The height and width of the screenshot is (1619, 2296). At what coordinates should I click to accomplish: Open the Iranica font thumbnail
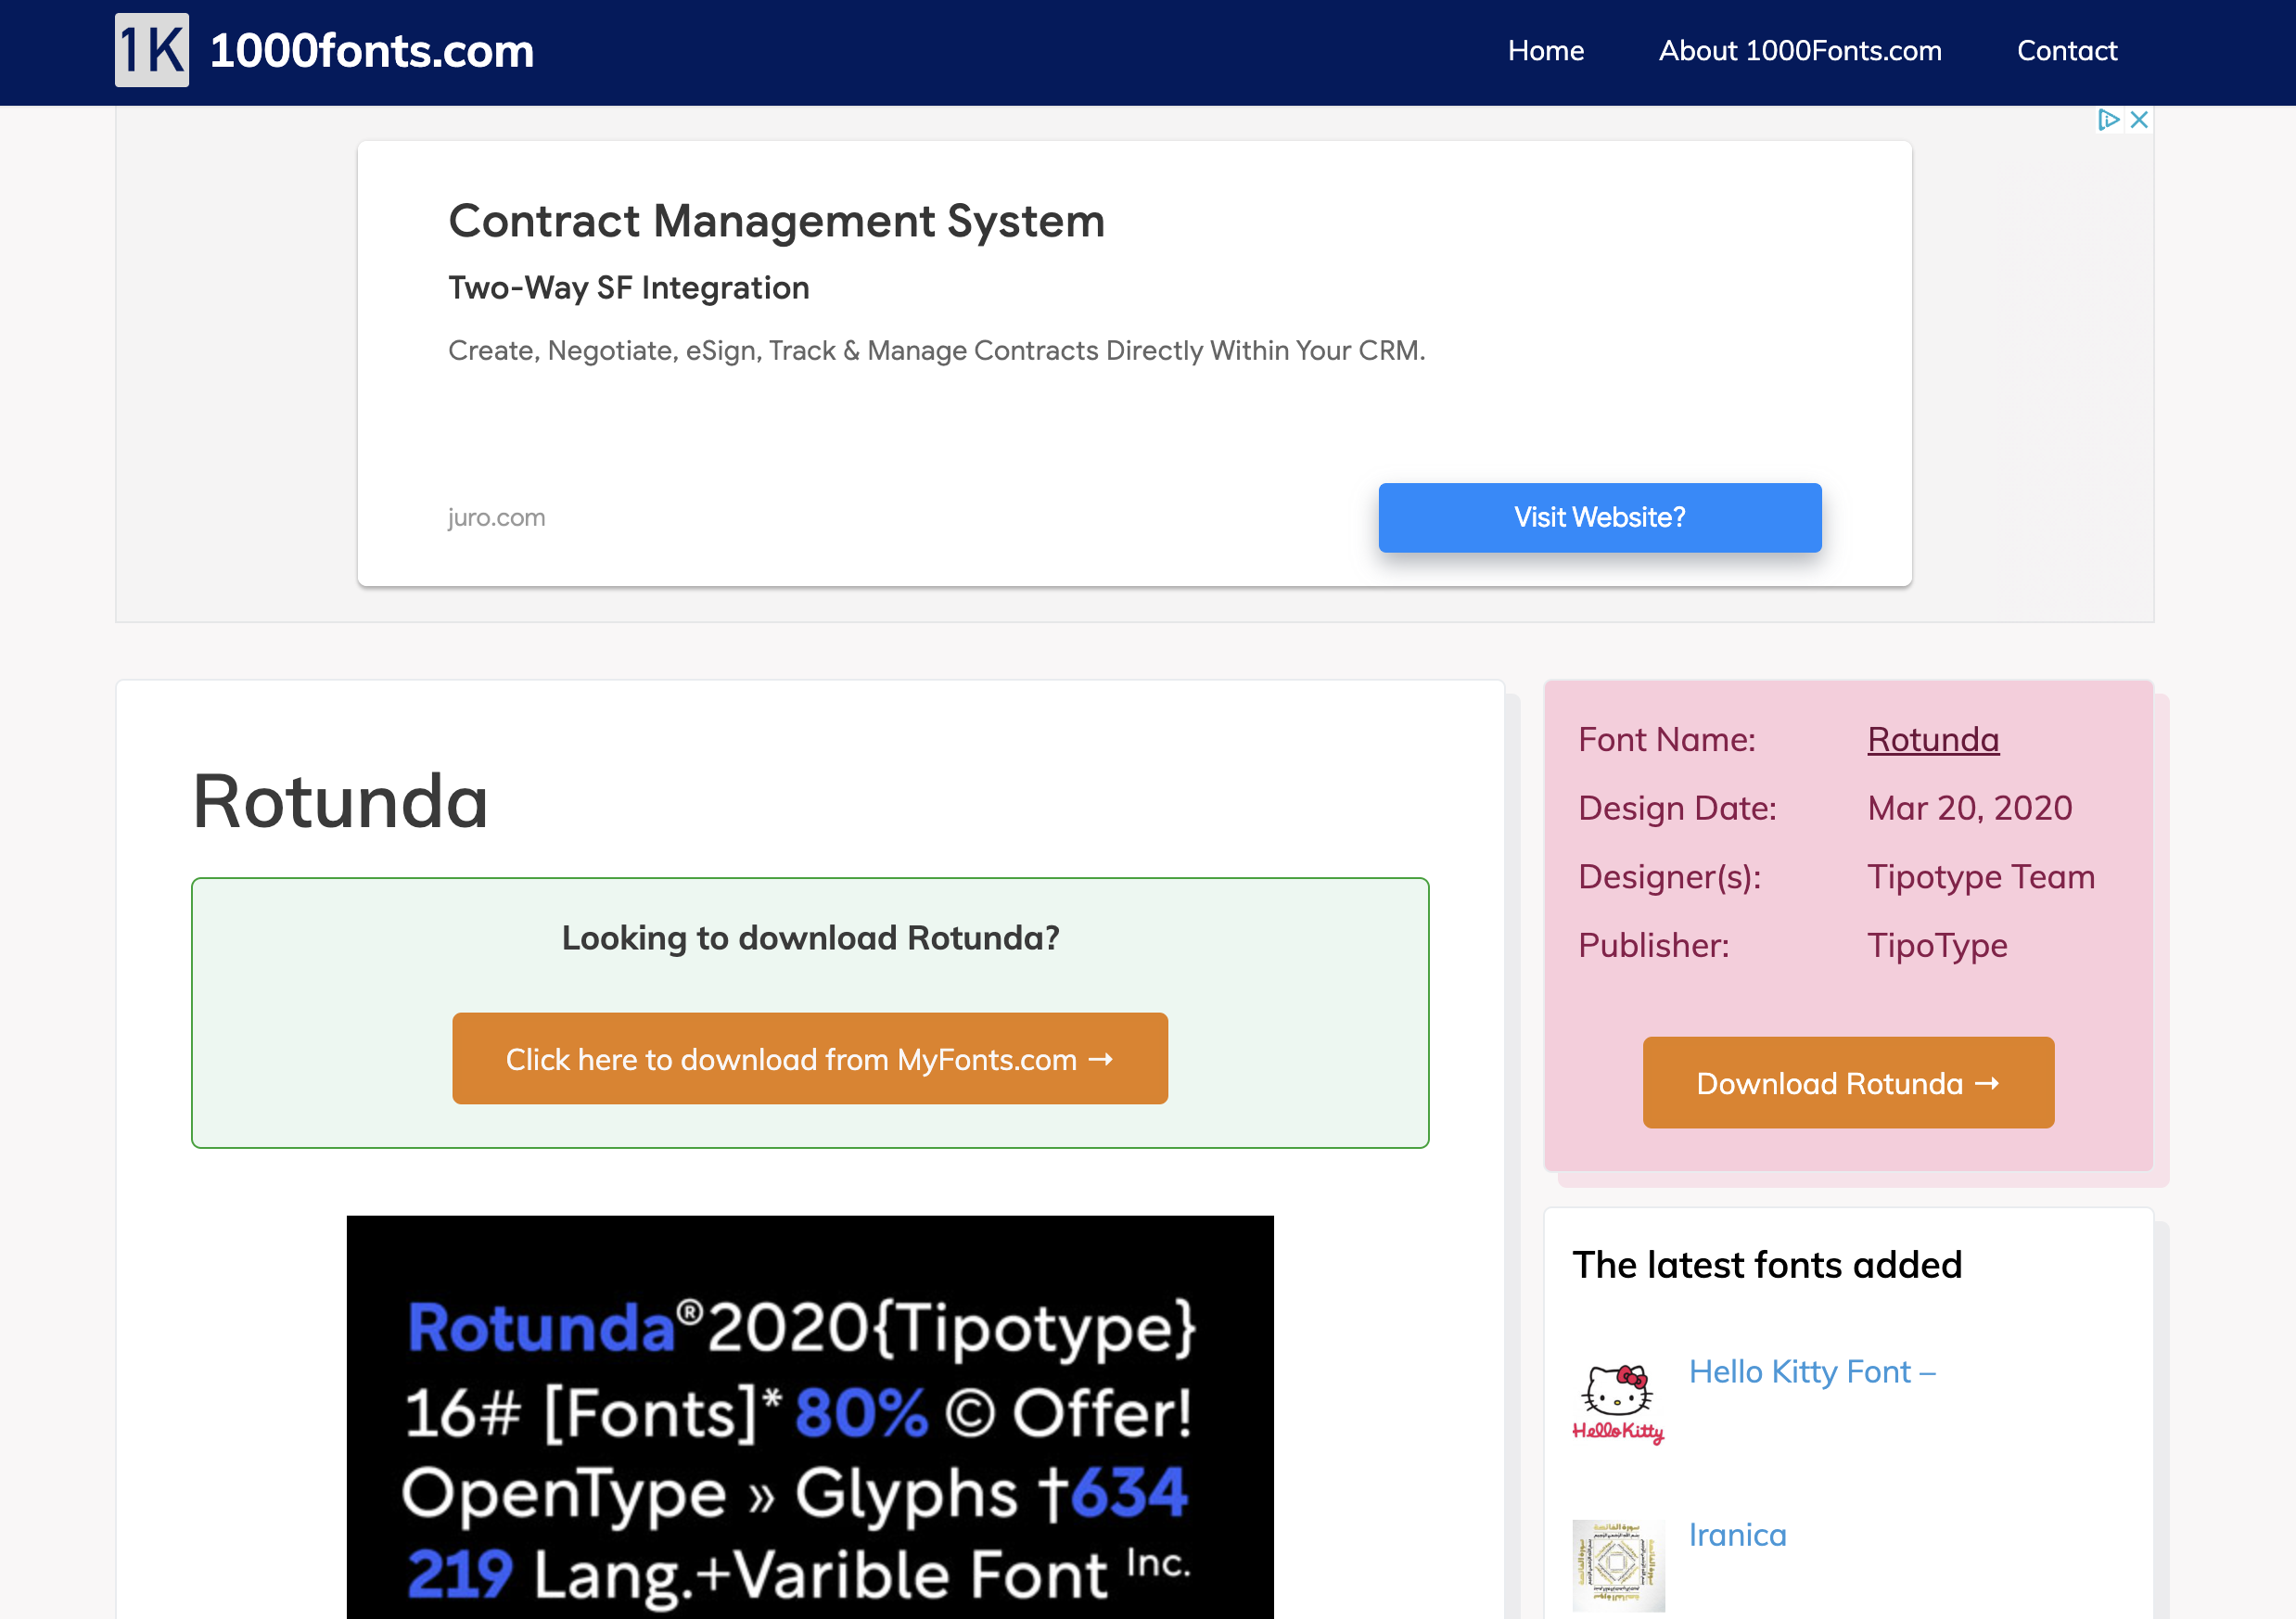tap(1618, 1565)
